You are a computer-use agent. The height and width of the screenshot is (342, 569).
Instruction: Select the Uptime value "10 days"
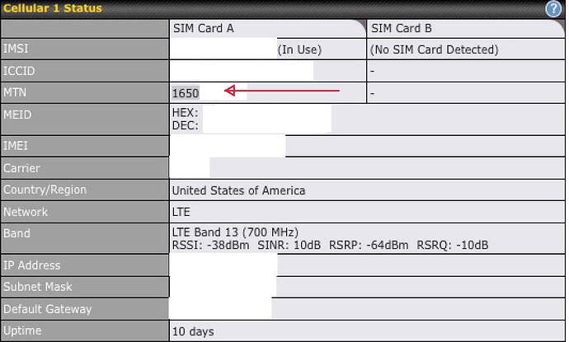pos(192,331)
